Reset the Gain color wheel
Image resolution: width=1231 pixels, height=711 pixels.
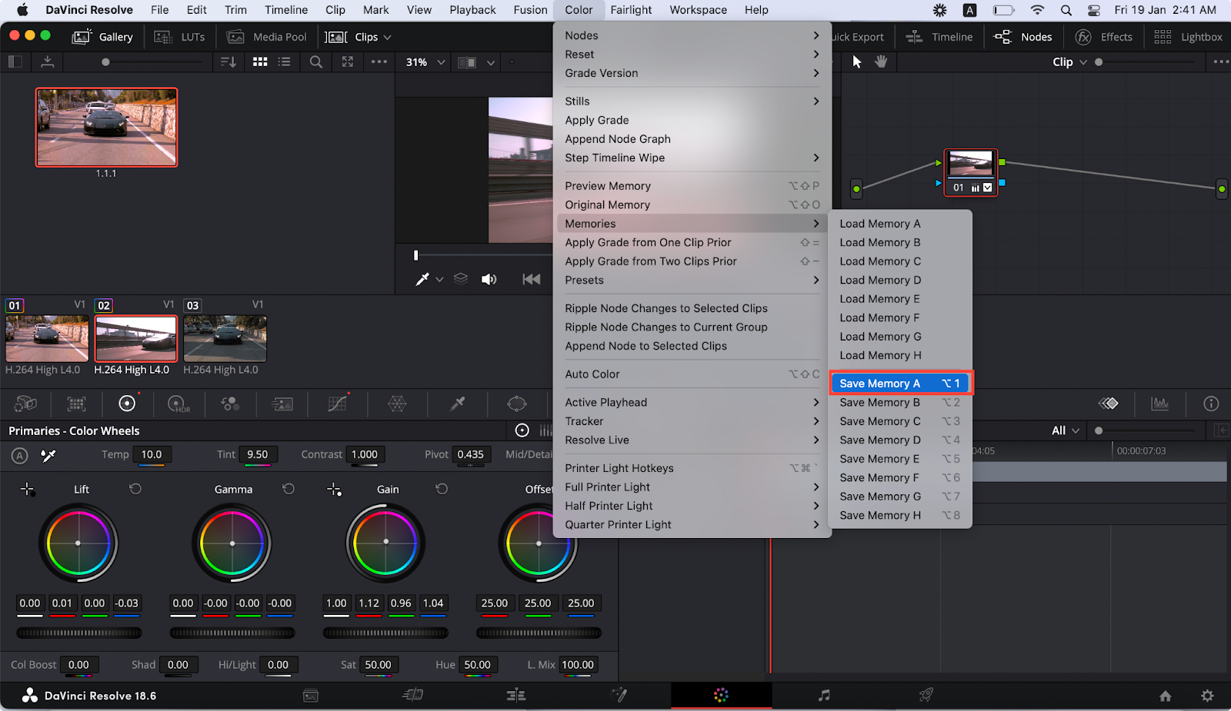tap(442, 489)
